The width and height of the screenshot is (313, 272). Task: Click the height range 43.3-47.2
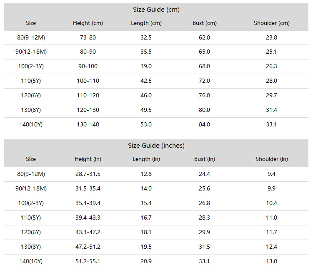point(88,232)
